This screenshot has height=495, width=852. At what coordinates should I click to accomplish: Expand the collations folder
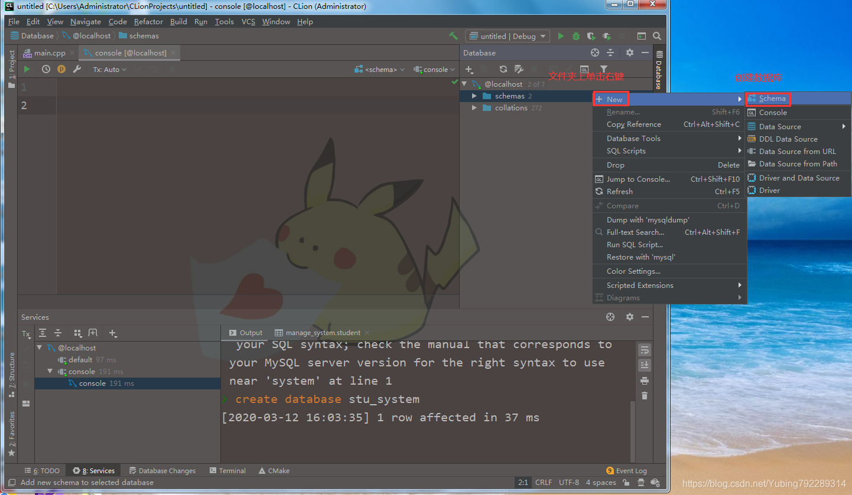(x=474, y=108)
